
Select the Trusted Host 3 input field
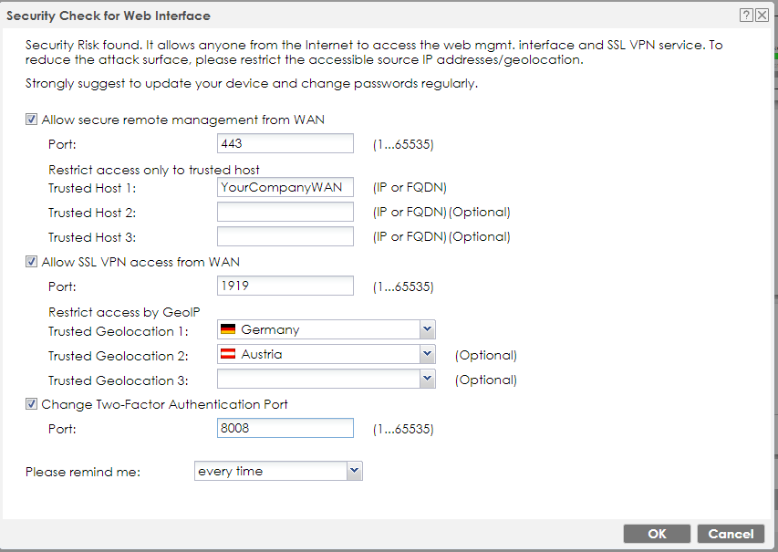[285, 236]
